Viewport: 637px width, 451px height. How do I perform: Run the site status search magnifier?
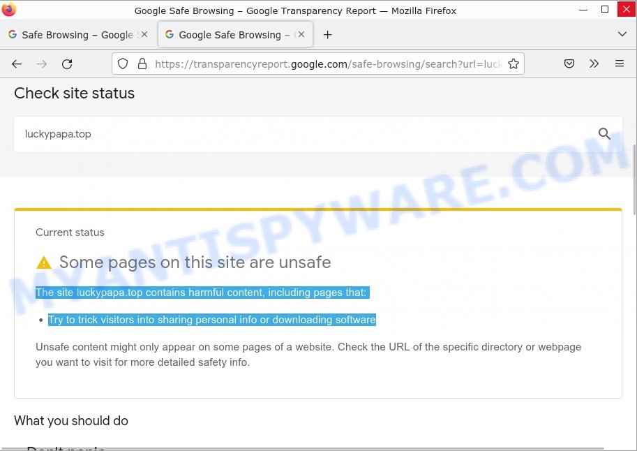tap(604, 133)
